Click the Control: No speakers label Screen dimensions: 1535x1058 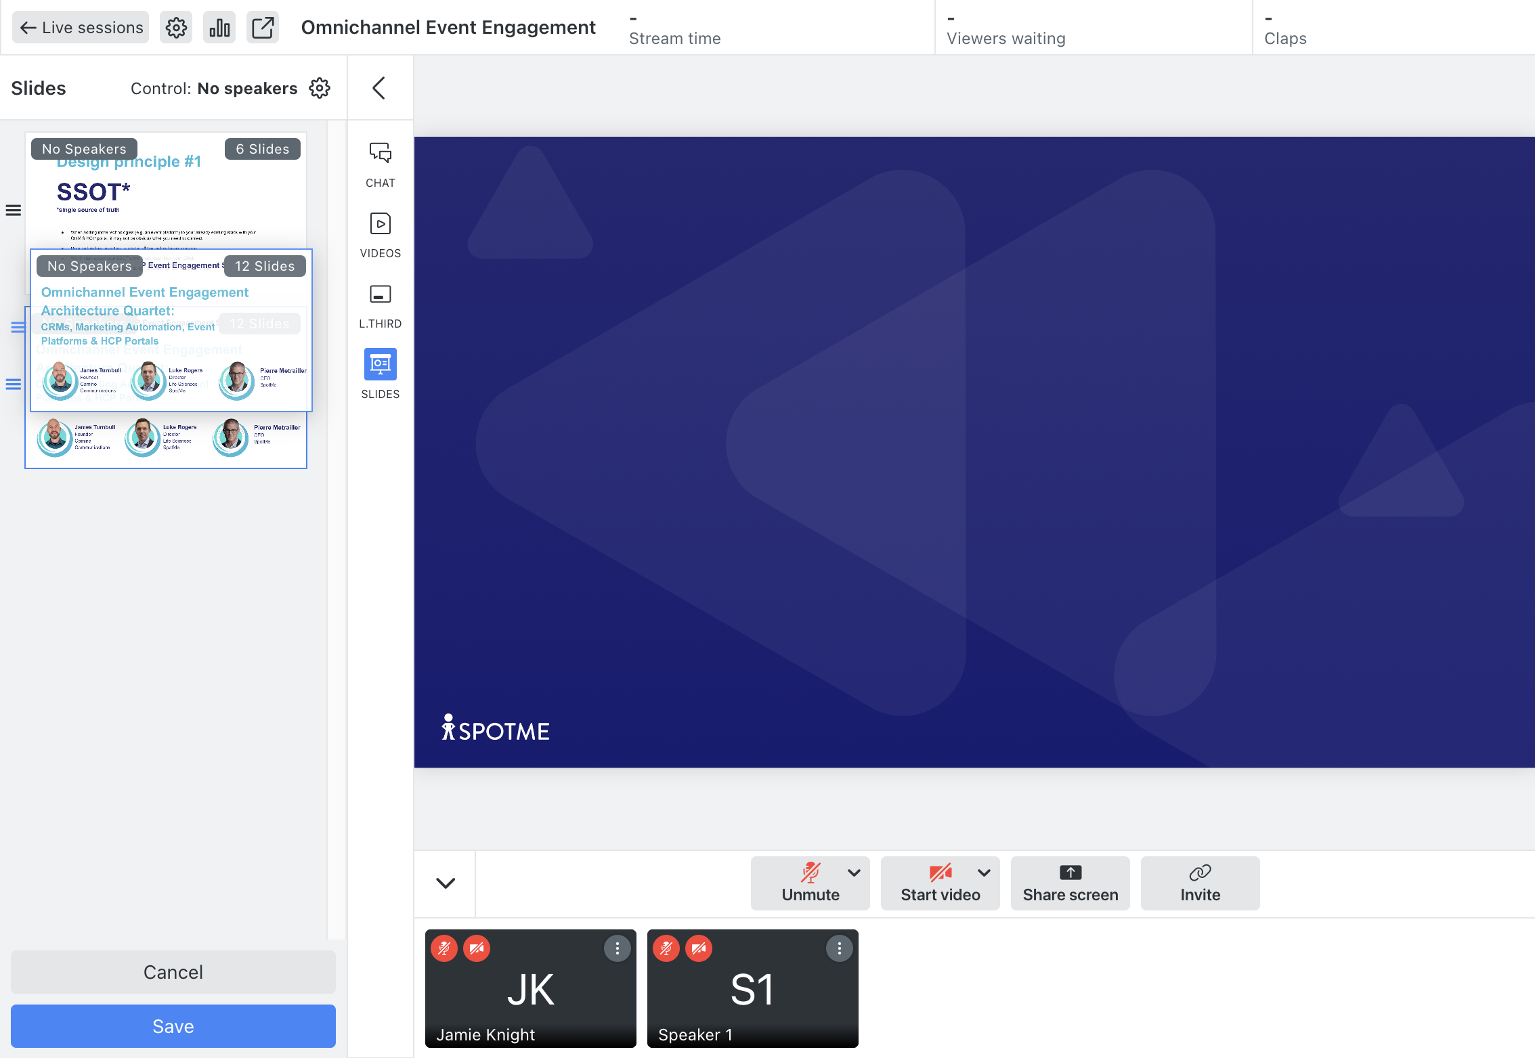(214, 88)
